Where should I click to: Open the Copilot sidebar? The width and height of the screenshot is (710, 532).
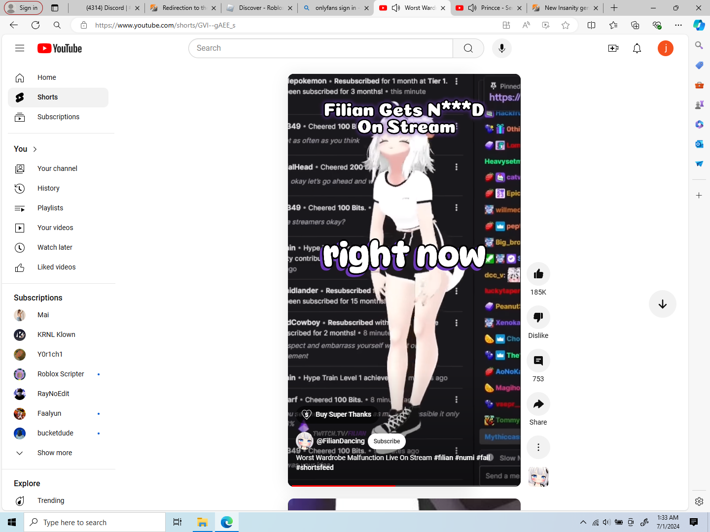tap(699, 25)
